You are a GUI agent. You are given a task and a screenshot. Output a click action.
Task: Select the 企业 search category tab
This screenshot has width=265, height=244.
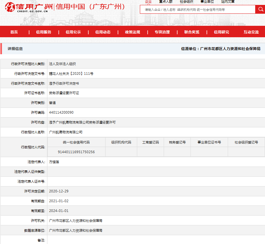click(148, 2)
